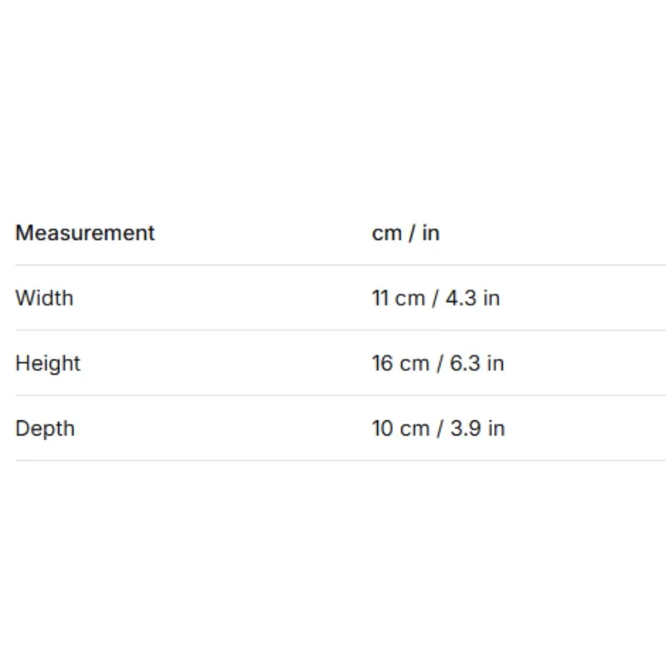Click the divider line below Depth row
This screenshot has height=666, width=666.
[x=340, y=460]
